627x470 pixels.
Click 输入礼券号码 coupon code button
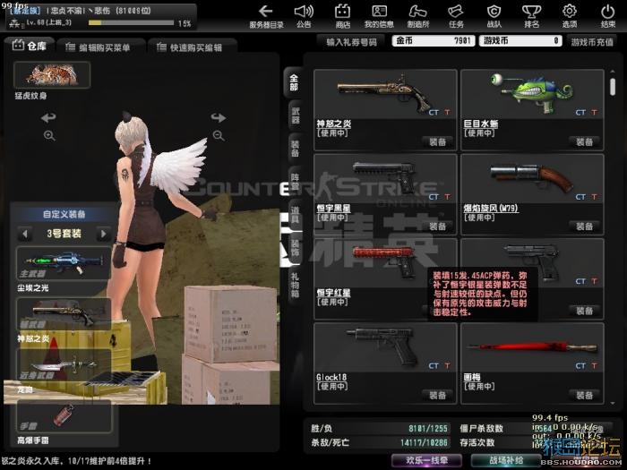[351, 42]
